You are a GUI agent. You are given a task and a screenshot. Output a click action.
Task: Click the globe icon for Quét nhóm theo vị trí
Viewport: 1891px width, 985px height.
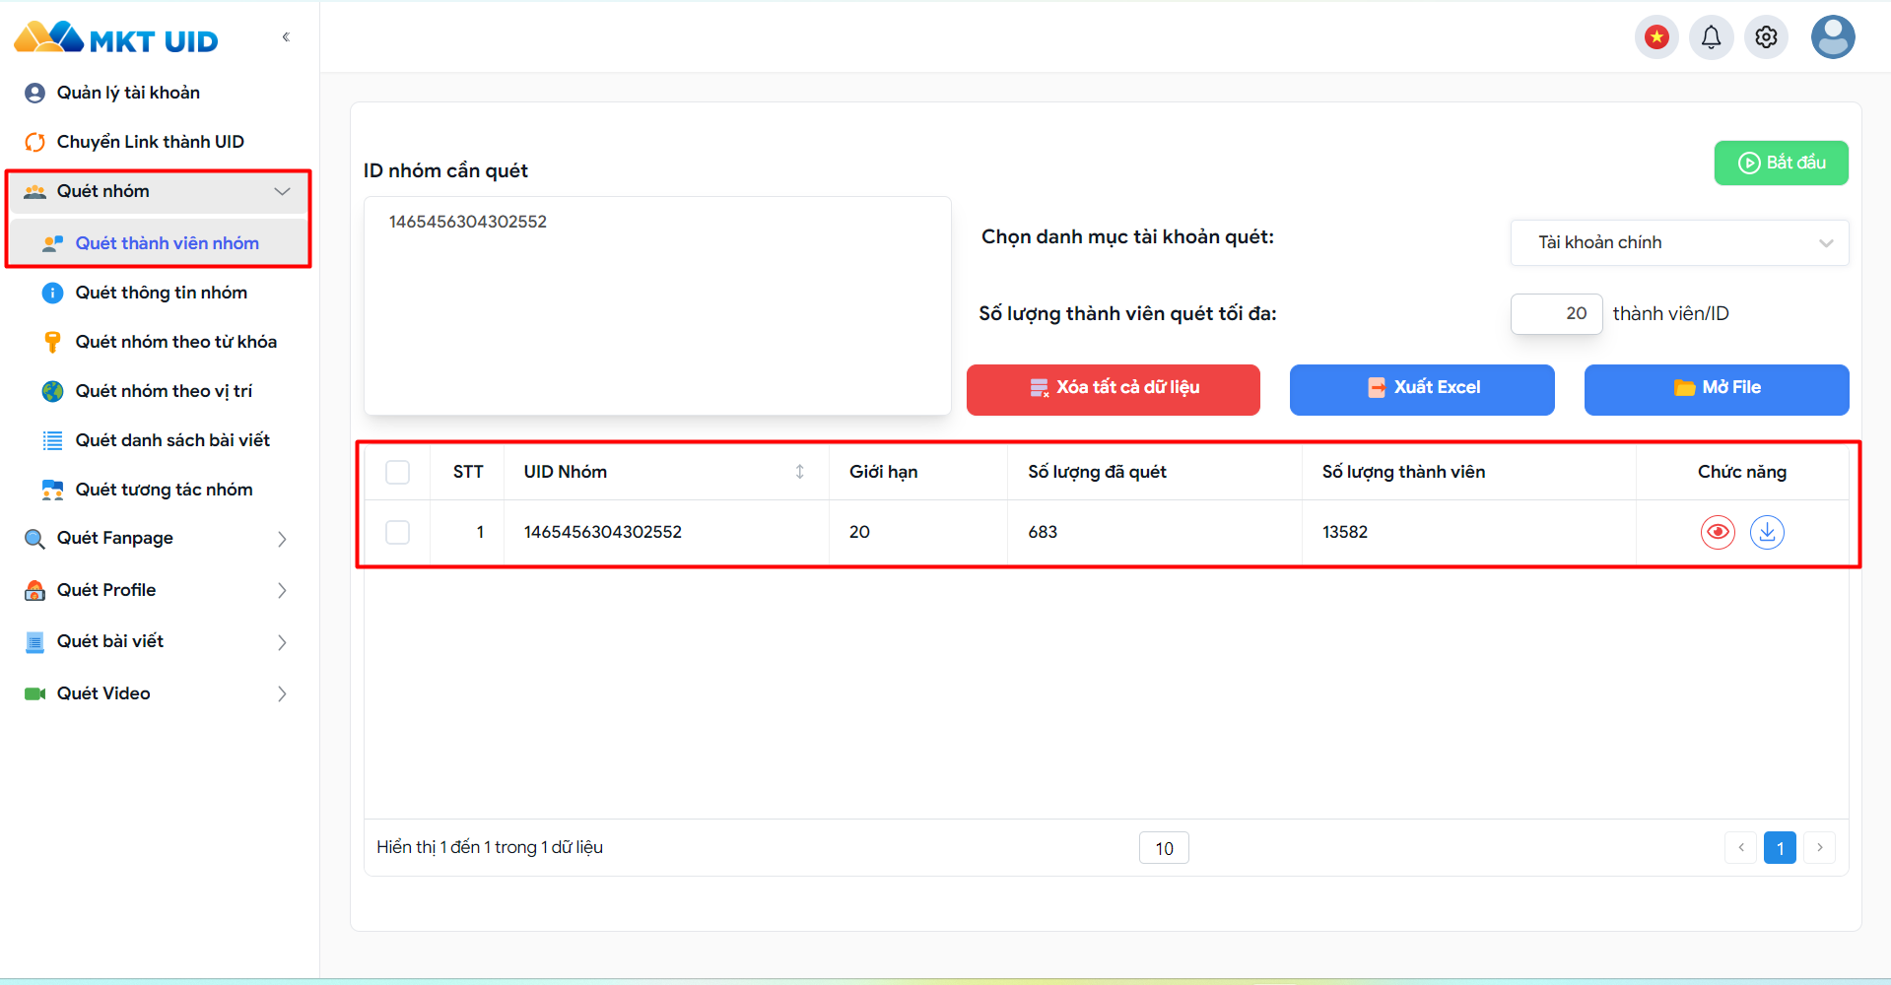tap(53, 391)
